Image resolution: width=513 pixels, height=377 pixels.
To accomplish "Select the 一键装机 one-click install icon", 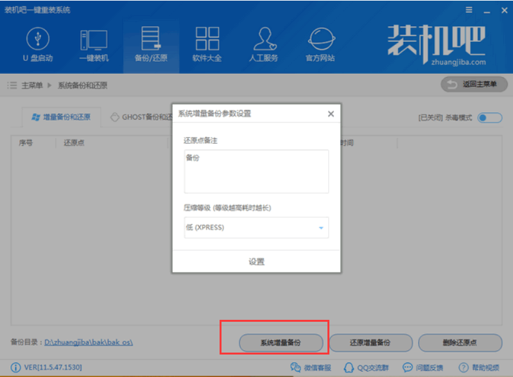I will (94, 44).
